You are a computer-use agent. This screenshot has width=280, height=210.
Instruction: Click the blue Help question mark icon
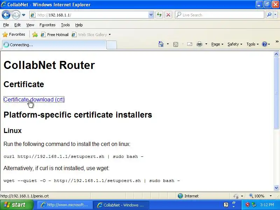[x=265, y=44]
